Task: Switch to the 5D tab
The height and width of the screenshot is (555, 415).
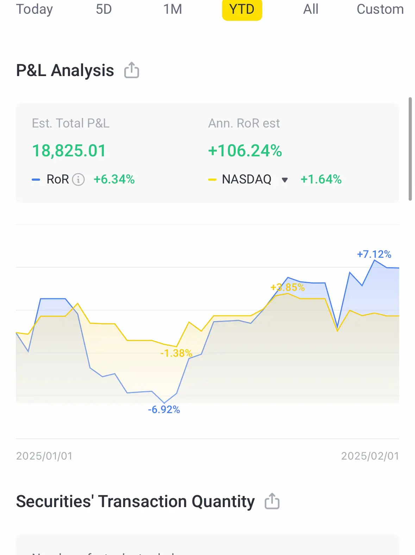Action: coord(104,9)
